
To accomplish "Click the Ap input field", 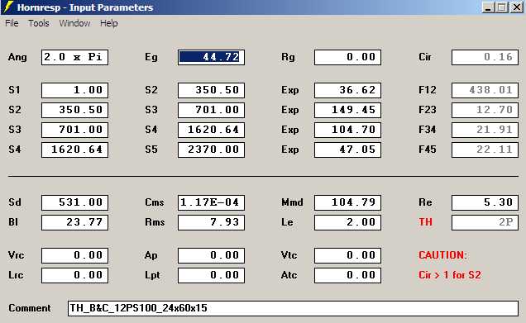I will pyautogui.click(x=212, y=255).
